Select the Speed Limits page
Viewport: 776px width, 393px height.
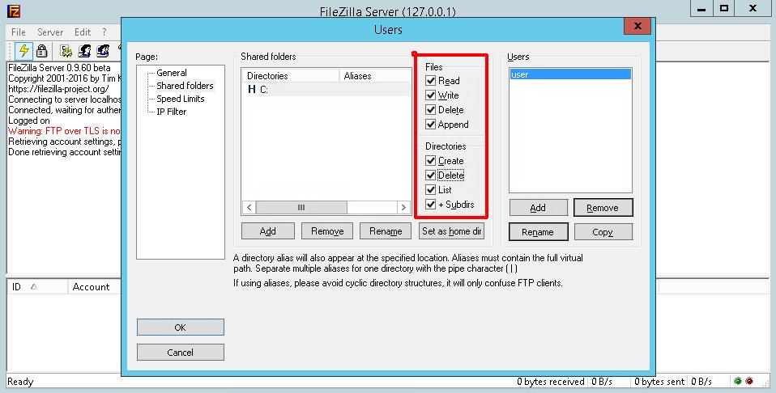point(180,99)
